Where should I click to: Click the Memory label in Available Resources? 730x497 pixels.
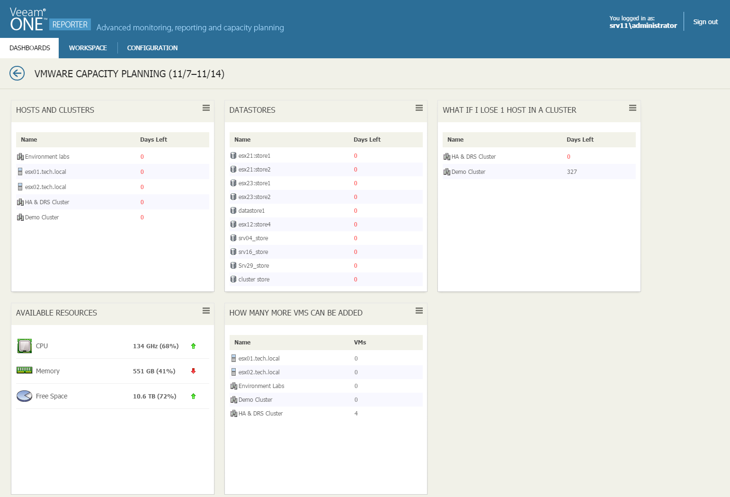click(x=48, y=371)
